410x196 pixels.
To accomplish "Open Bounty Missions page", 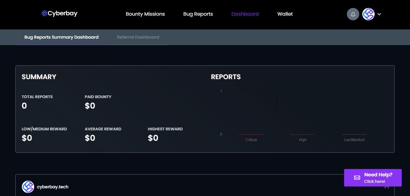I will [145, 14].
